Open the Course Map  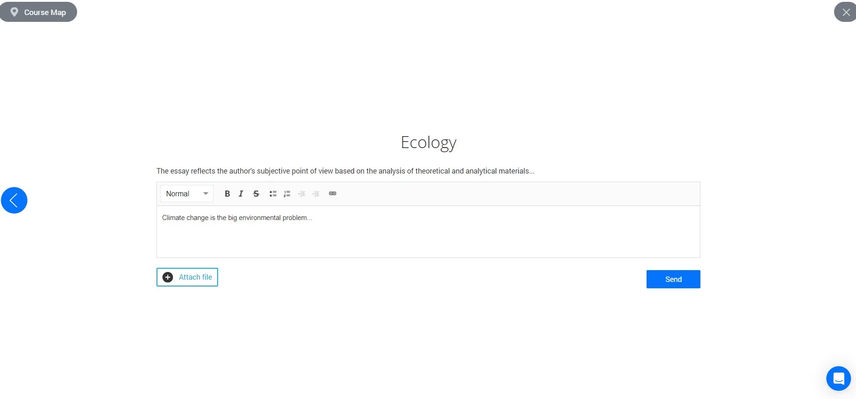tap(39, 12)
